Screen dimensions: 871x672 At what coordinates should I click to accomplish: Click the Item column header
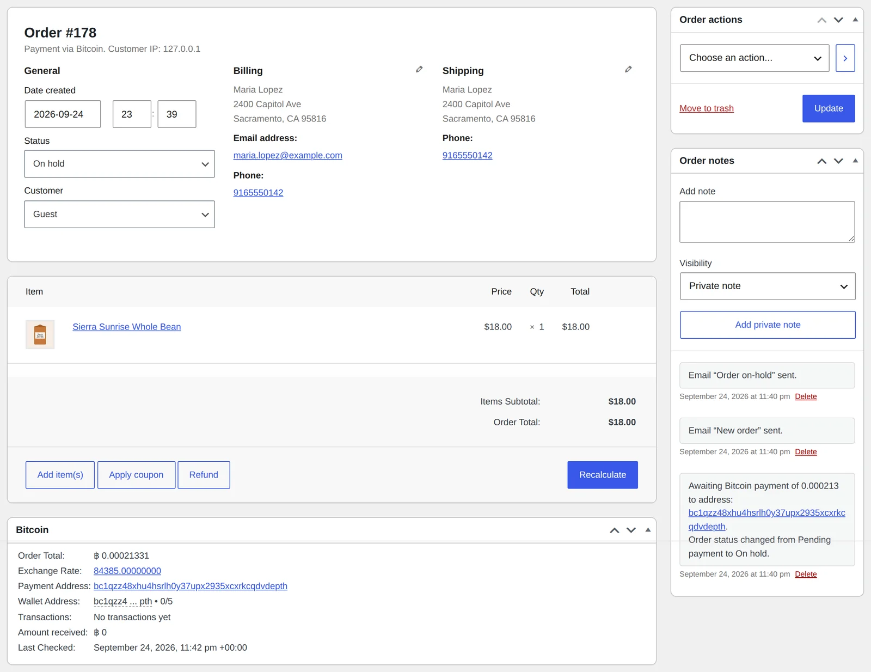coord(34,292)
